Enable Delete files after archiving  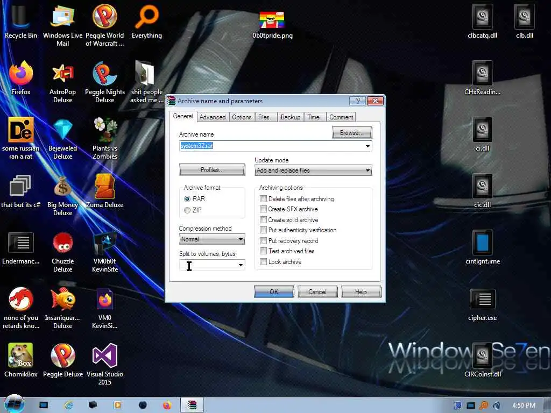click(263, 199)
